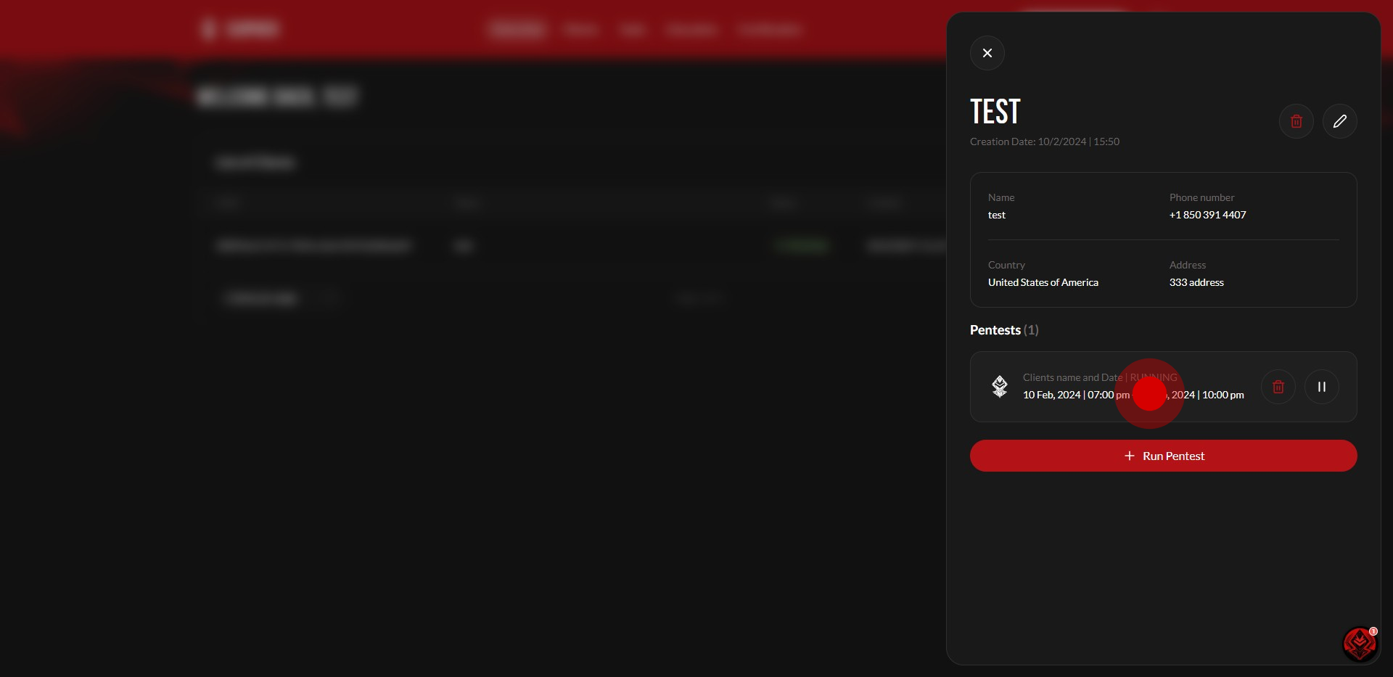Viewport: 1393px width, 677px height.
Task: Click the pentest end time 10:00 pm
Action: point(1223,395)
